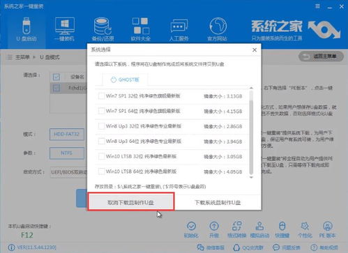The height and width of the screenshot is (253, 348).
Task: Open the hamburger menu in title bar
Action: click(x=317, y=6)
